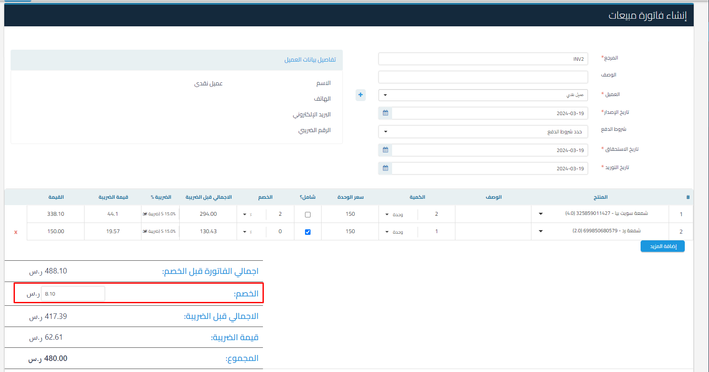Click the الرقم الضريبي label in customer details

[314, 130]
